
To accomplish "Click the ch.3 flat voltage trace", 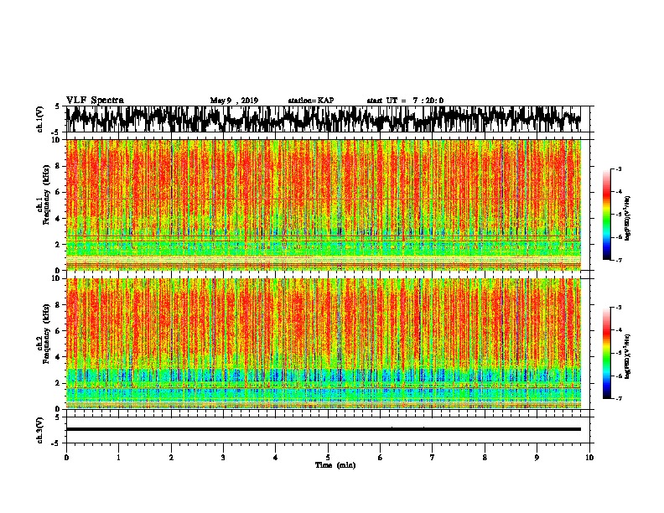I will 323,429.
